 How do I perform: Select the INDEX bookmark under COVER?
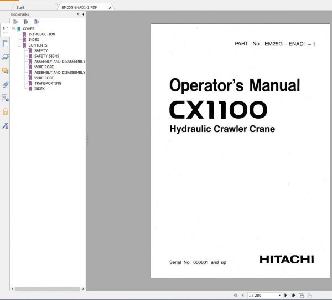(x=34, y=40)
